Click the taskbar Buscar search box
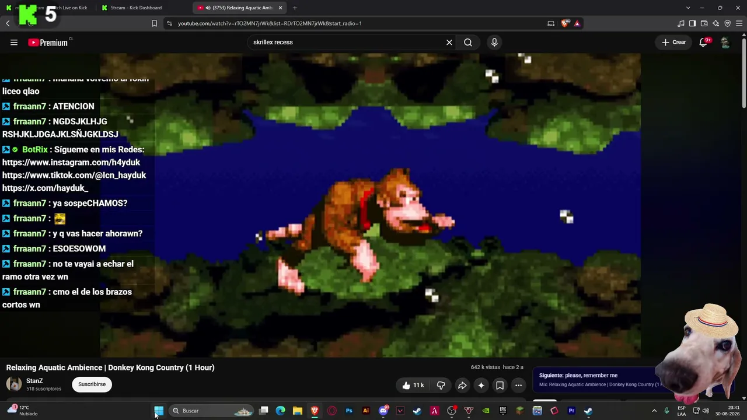This screenshot has width=747, height=420. pyautogui.click(x=211, y=411)
